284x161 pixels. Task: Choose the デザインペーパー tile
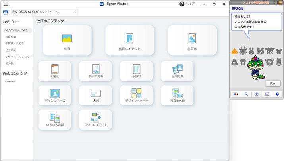point(136,96)
